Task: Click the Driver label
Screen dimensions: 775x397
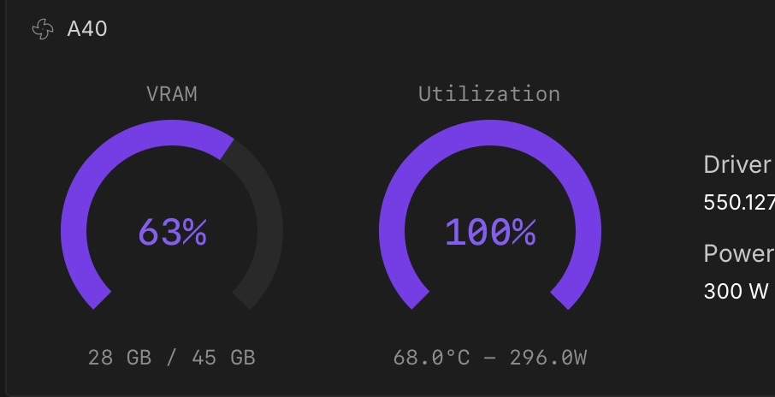Action: click(x=737, y=164)
